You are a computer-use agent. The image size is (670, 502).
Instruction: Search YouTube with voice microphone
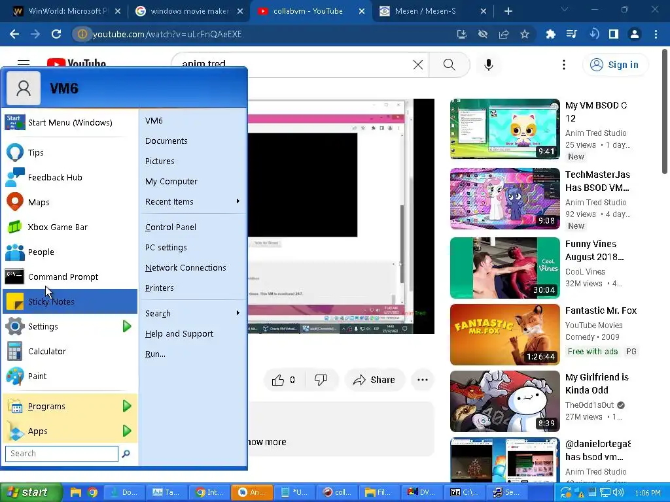point(489,65)
